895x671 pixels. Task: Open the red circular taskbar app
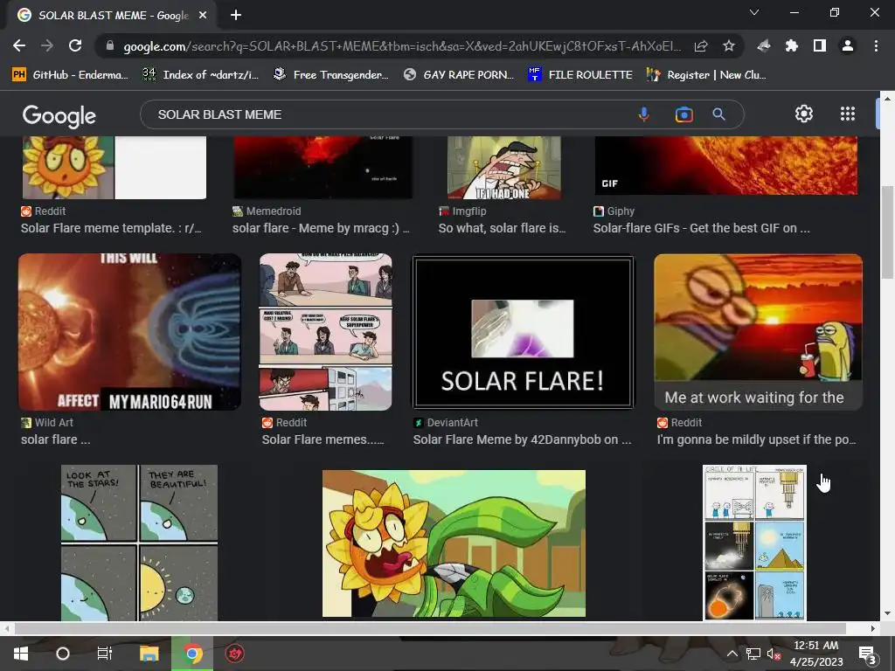pos(234,654)
